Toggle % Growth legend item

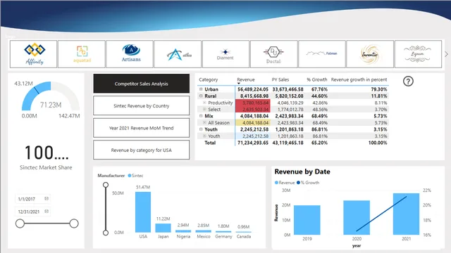[x=308, y=183]
